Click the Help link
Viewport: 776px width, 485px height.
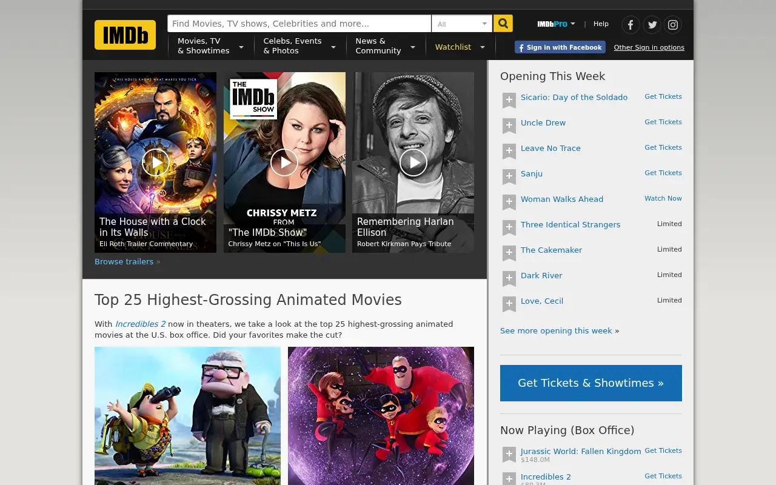601,24
